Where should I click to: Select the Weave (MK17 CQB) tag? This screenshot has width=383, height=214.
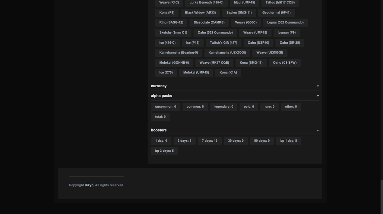point(214,63)
